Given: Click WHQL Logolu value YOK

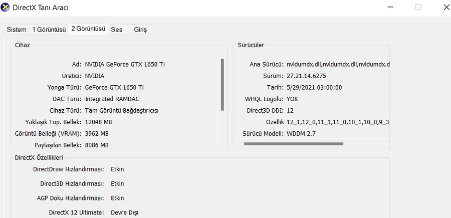Looking at the screenshot, I should (292, 99).
